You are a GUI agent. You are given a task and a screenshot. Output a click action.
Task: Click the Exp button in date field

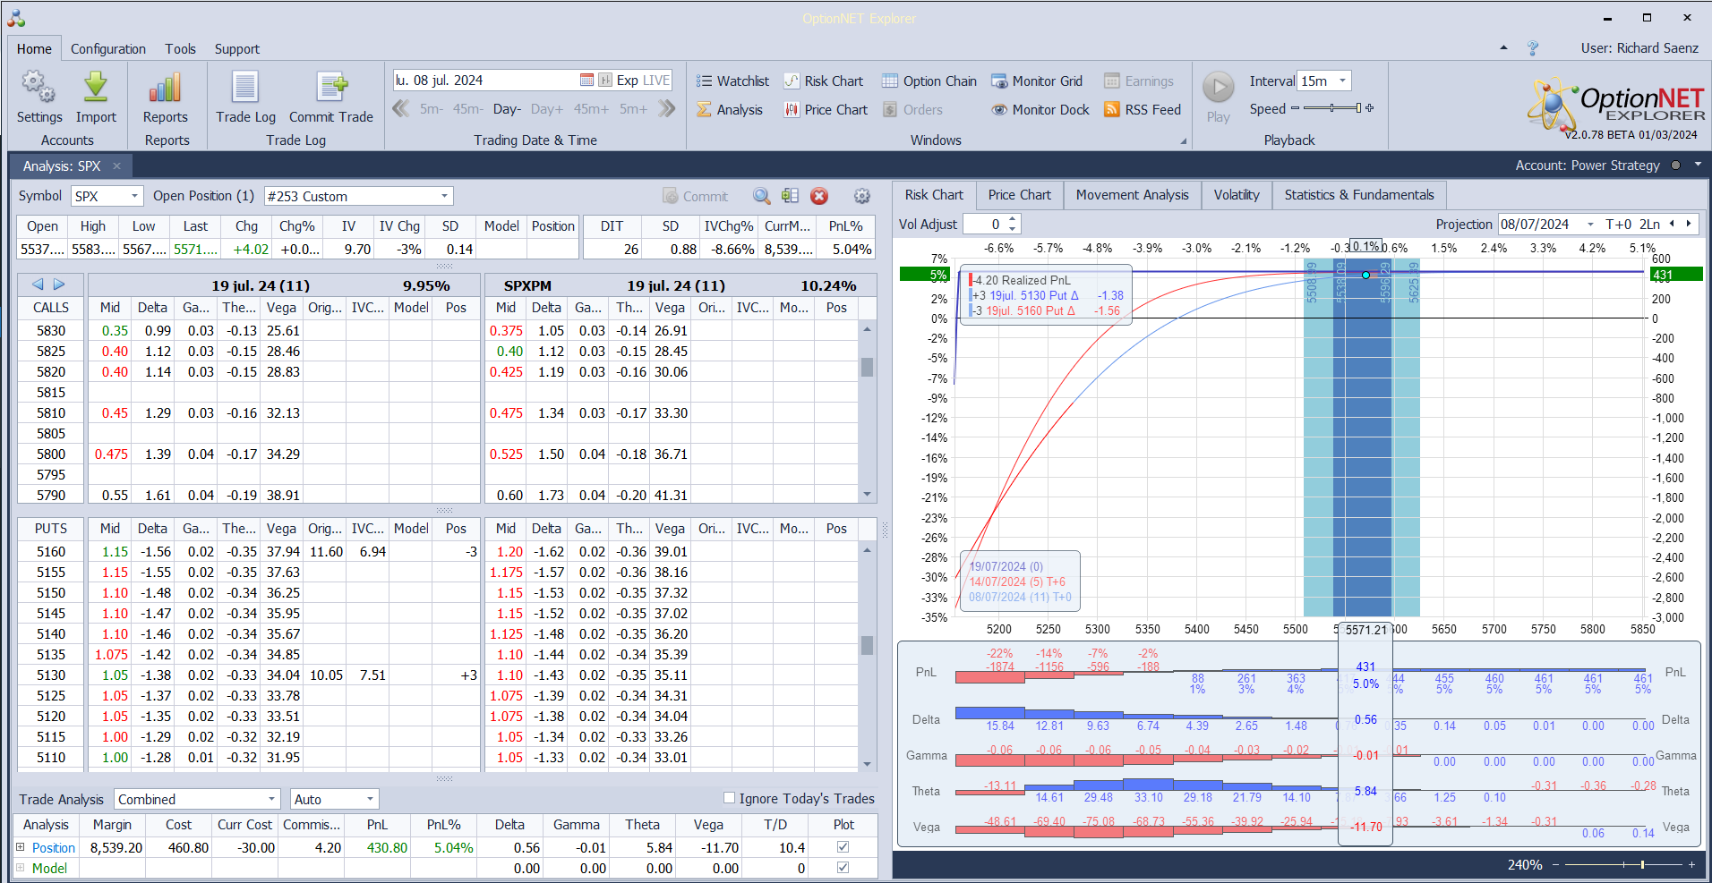pyautogui.click(x=627, y=81)
